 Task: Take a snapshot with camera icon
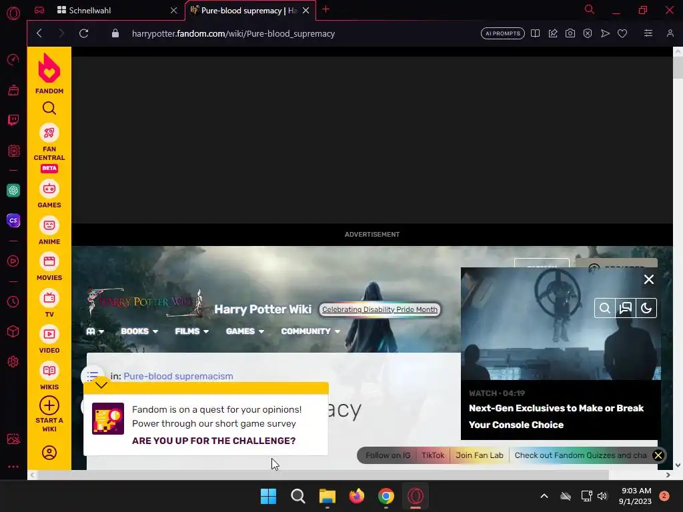pos(570,33)
